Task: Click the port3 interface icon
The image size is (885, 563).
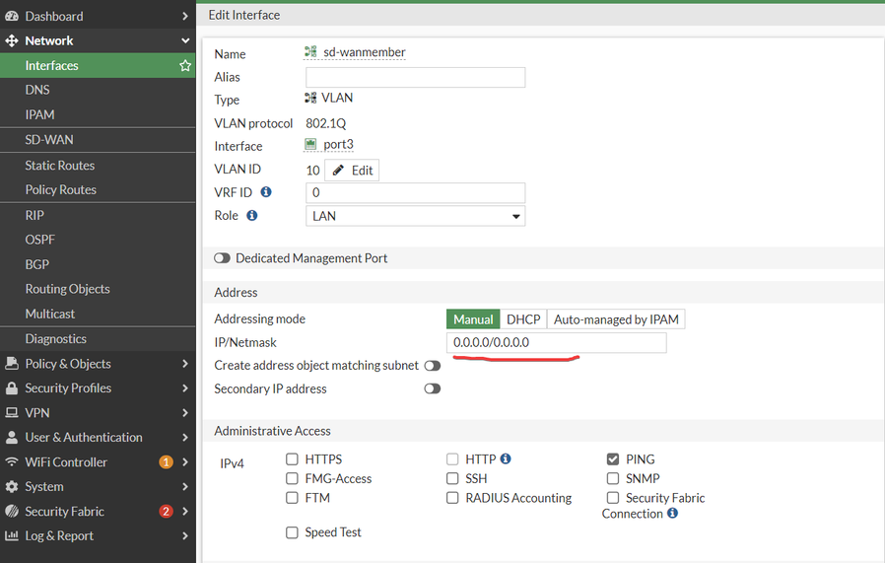Action: point(310,145)
